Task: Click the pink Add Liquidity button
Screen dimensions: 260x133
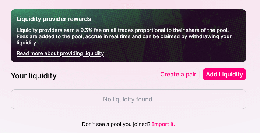Action: (x=224, y=74)
